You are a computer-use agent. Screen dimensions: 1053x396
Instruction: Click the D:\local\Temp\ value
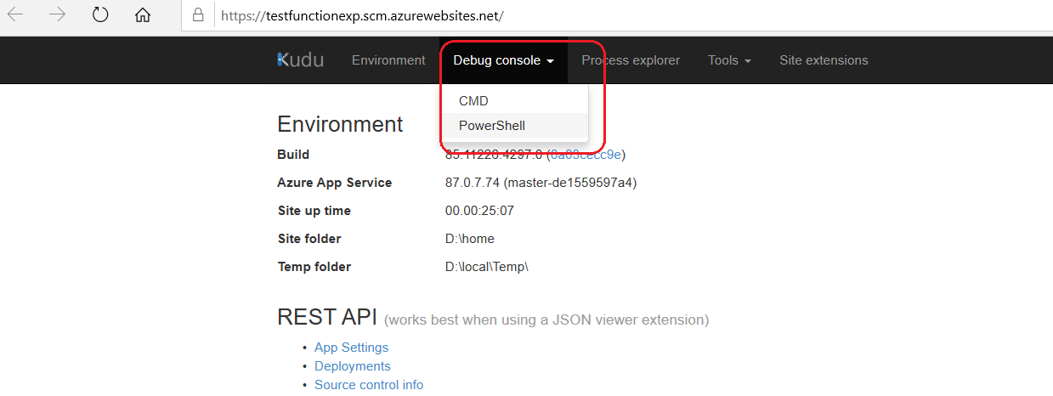click(x=487, y=267)
